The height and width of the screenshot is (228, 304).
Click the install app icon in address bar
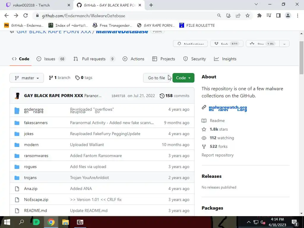[x=228, y=16]
